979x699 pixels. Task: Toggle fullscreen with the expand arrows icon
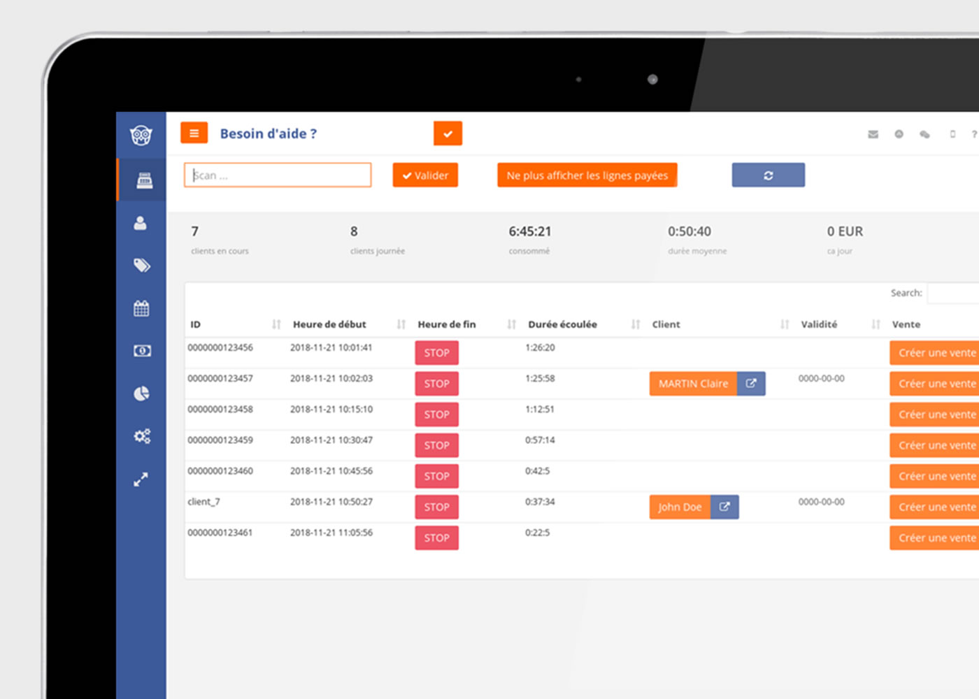click(141, 480)
